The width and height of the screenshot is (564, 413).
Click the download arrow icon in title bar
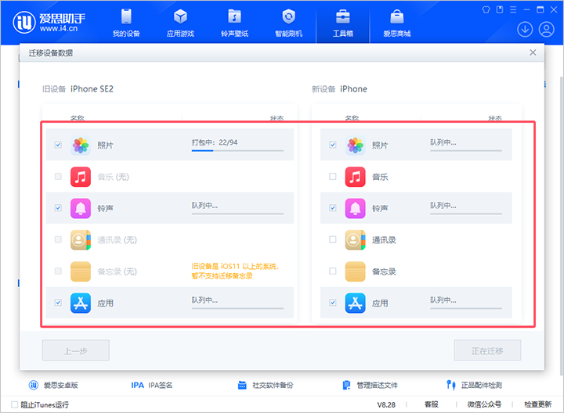point(525,29)
